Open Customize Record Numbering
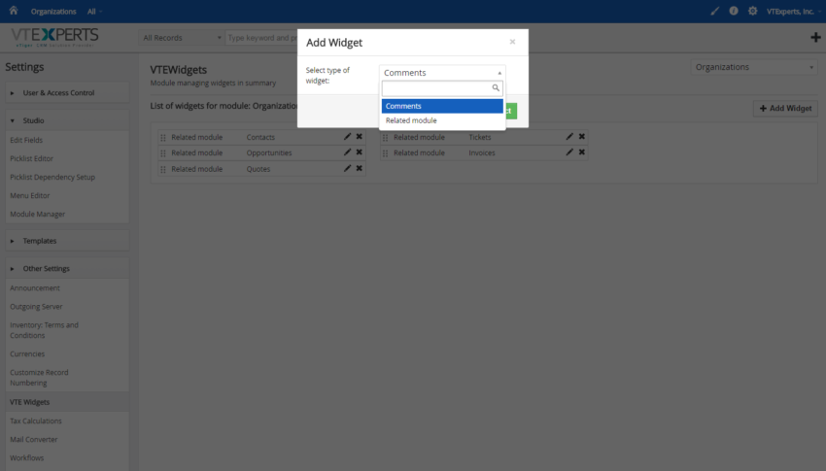This screenshot has height=471, width=826. [39, 378]
